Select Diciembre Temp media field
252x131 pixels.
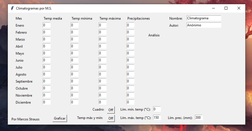coord(47,102)
